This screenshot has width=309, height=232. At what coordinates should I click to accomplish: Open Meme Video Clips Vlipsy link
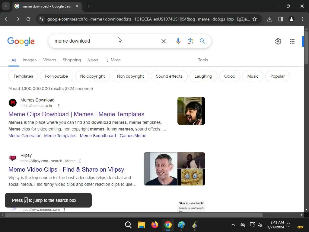point(66,169)
